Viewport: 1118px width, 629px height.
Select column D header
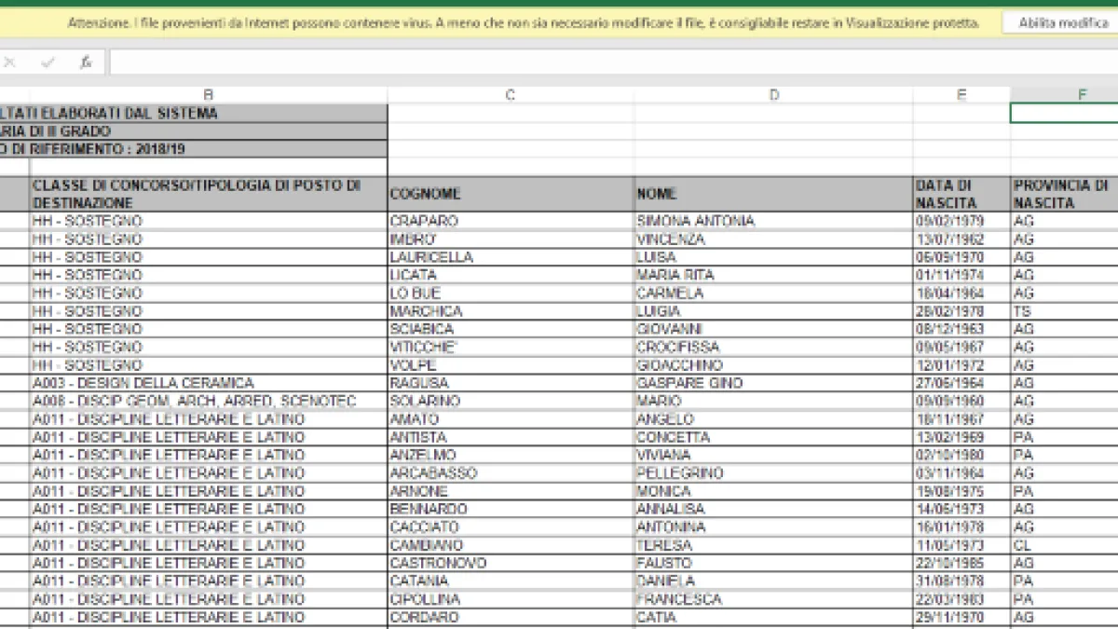click(x=773, y=95)
